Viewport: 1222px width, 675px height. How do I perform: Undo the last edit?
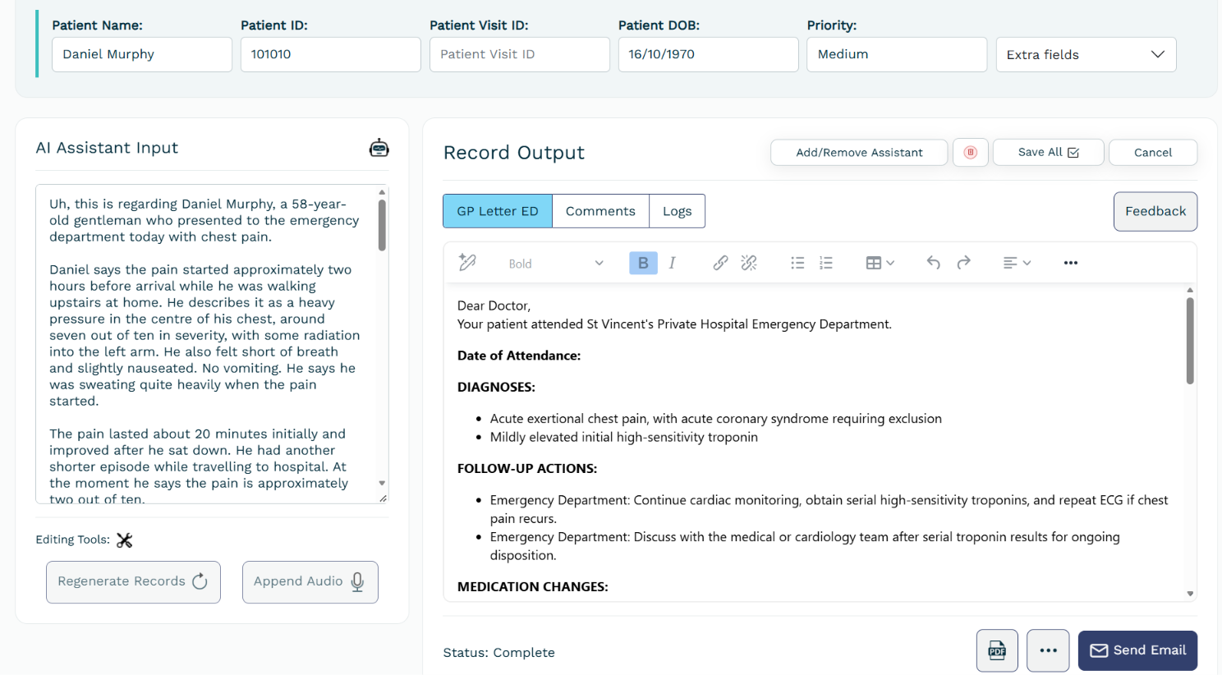coord(933,263)
